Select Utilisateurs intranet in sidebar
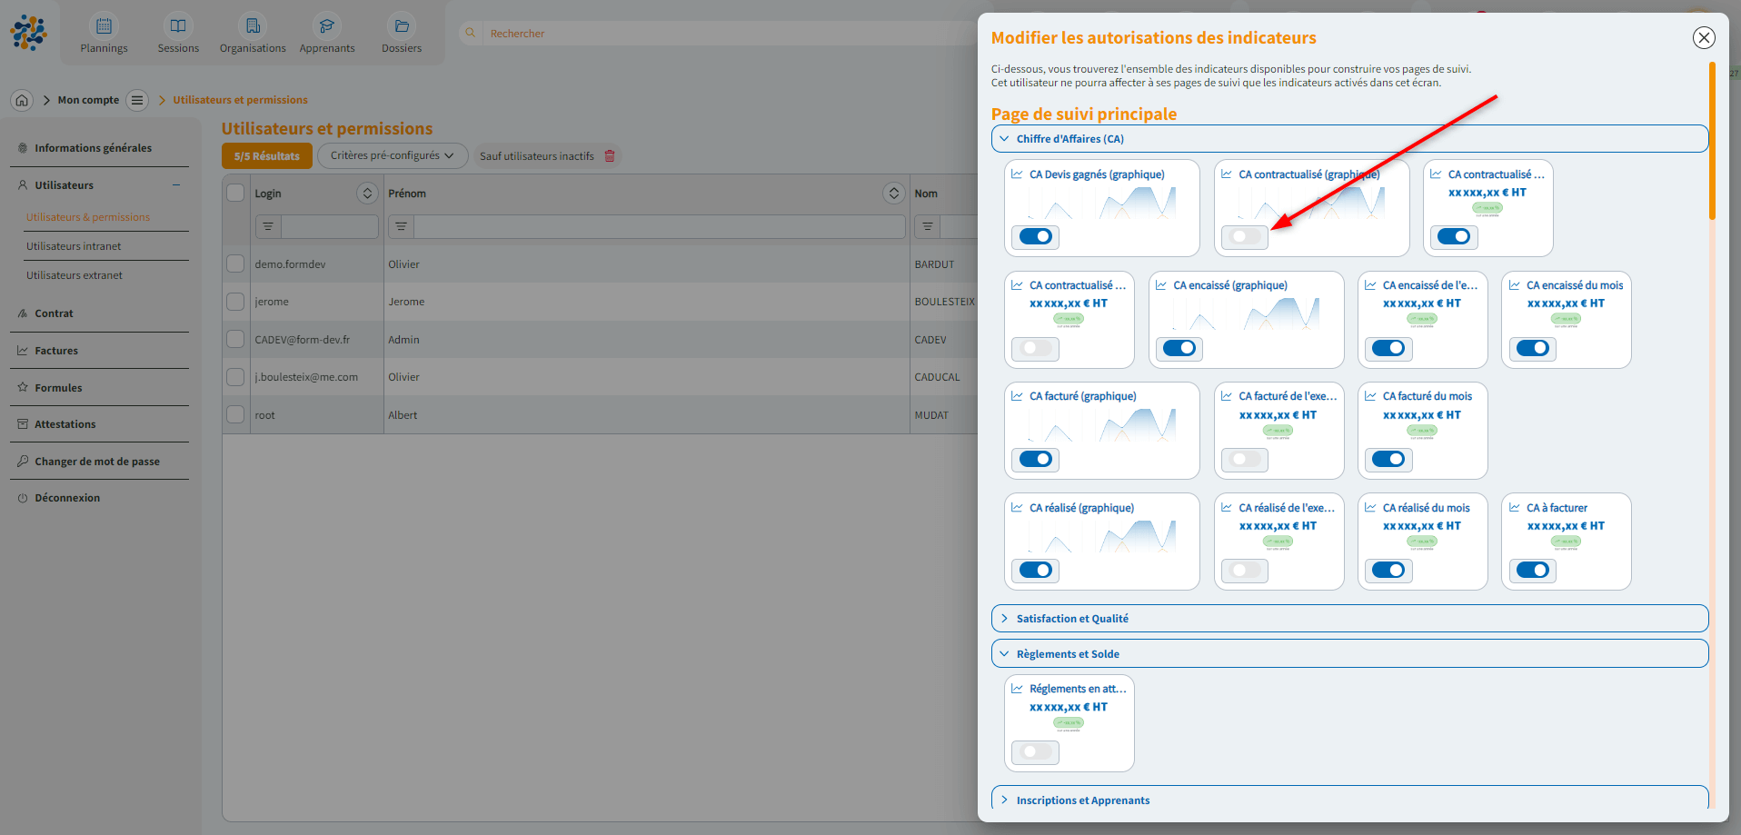Image resolution: width=1741 pixels, height=835 pixels. tap(74, 246)
